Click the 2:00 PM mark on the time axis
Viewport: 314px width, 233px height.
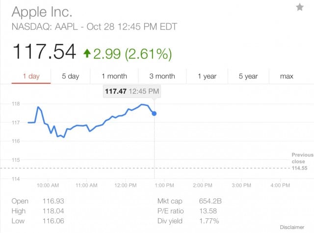pos(202,185)
